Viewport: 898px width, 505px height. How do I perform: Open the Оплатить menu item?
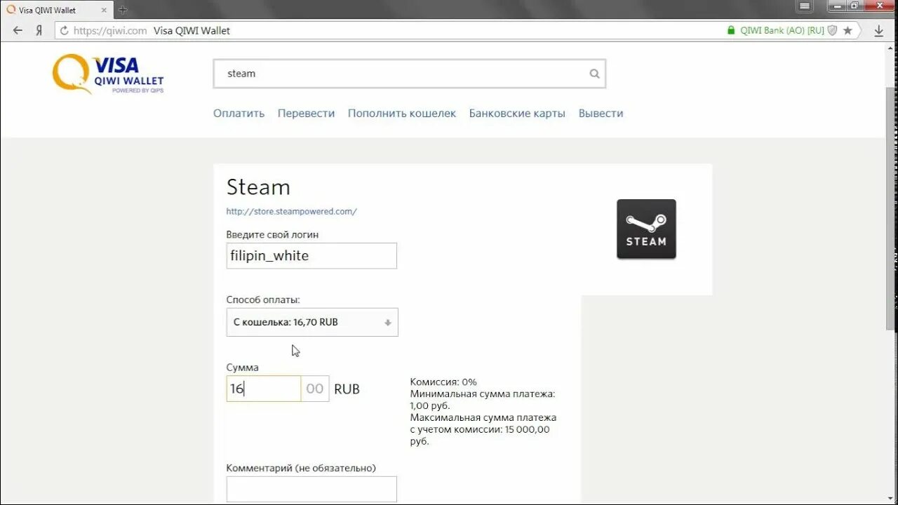[239, 113]
